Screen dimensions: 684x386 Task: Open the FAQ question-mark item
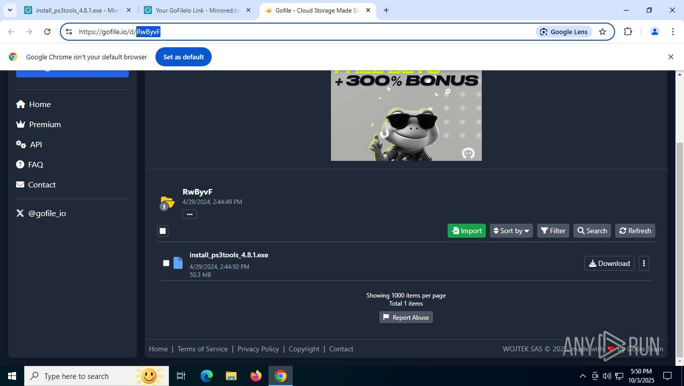(x=30, y=164)
